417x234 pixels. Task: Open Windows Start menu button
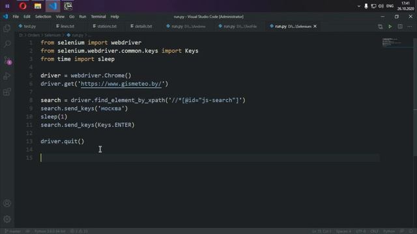pos(7,6)
